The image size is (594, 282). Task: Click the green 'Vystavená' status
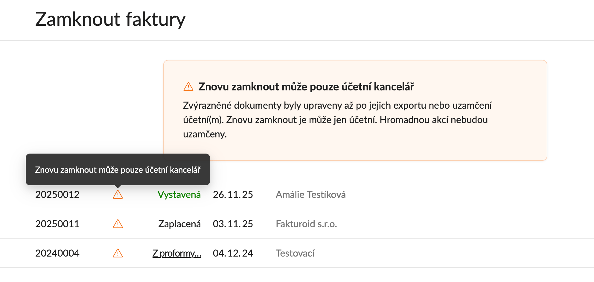[x=179, y=195]
